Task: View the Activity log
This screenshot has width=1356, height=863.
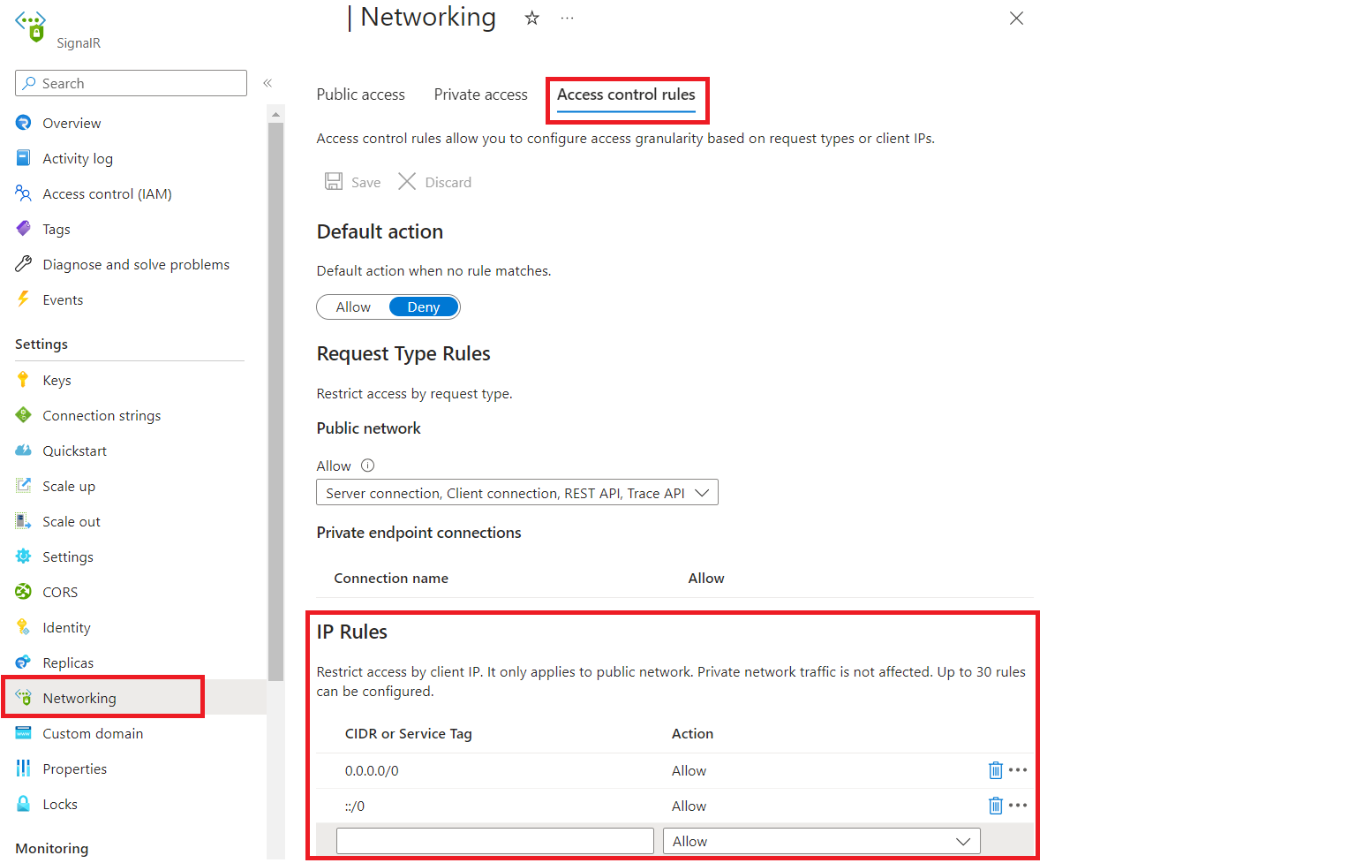Action: (78, 158)
